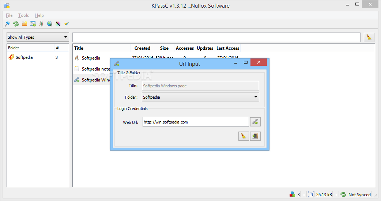Click the Web Url input field
Viewport: 381px width, 201px height.
click(196, 122)
